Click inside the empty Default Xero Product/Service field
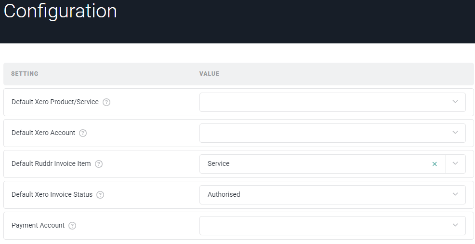This screenshot has width=475, height=244. point(323,102)
